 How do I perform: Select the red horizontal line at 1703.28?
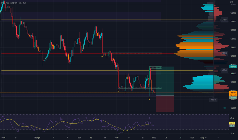coord(88,53)
